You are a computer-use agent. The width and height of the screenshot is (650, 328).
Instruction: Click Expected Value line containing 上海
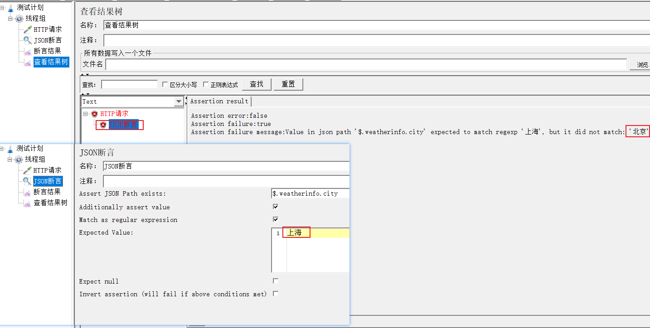(318, 233)
